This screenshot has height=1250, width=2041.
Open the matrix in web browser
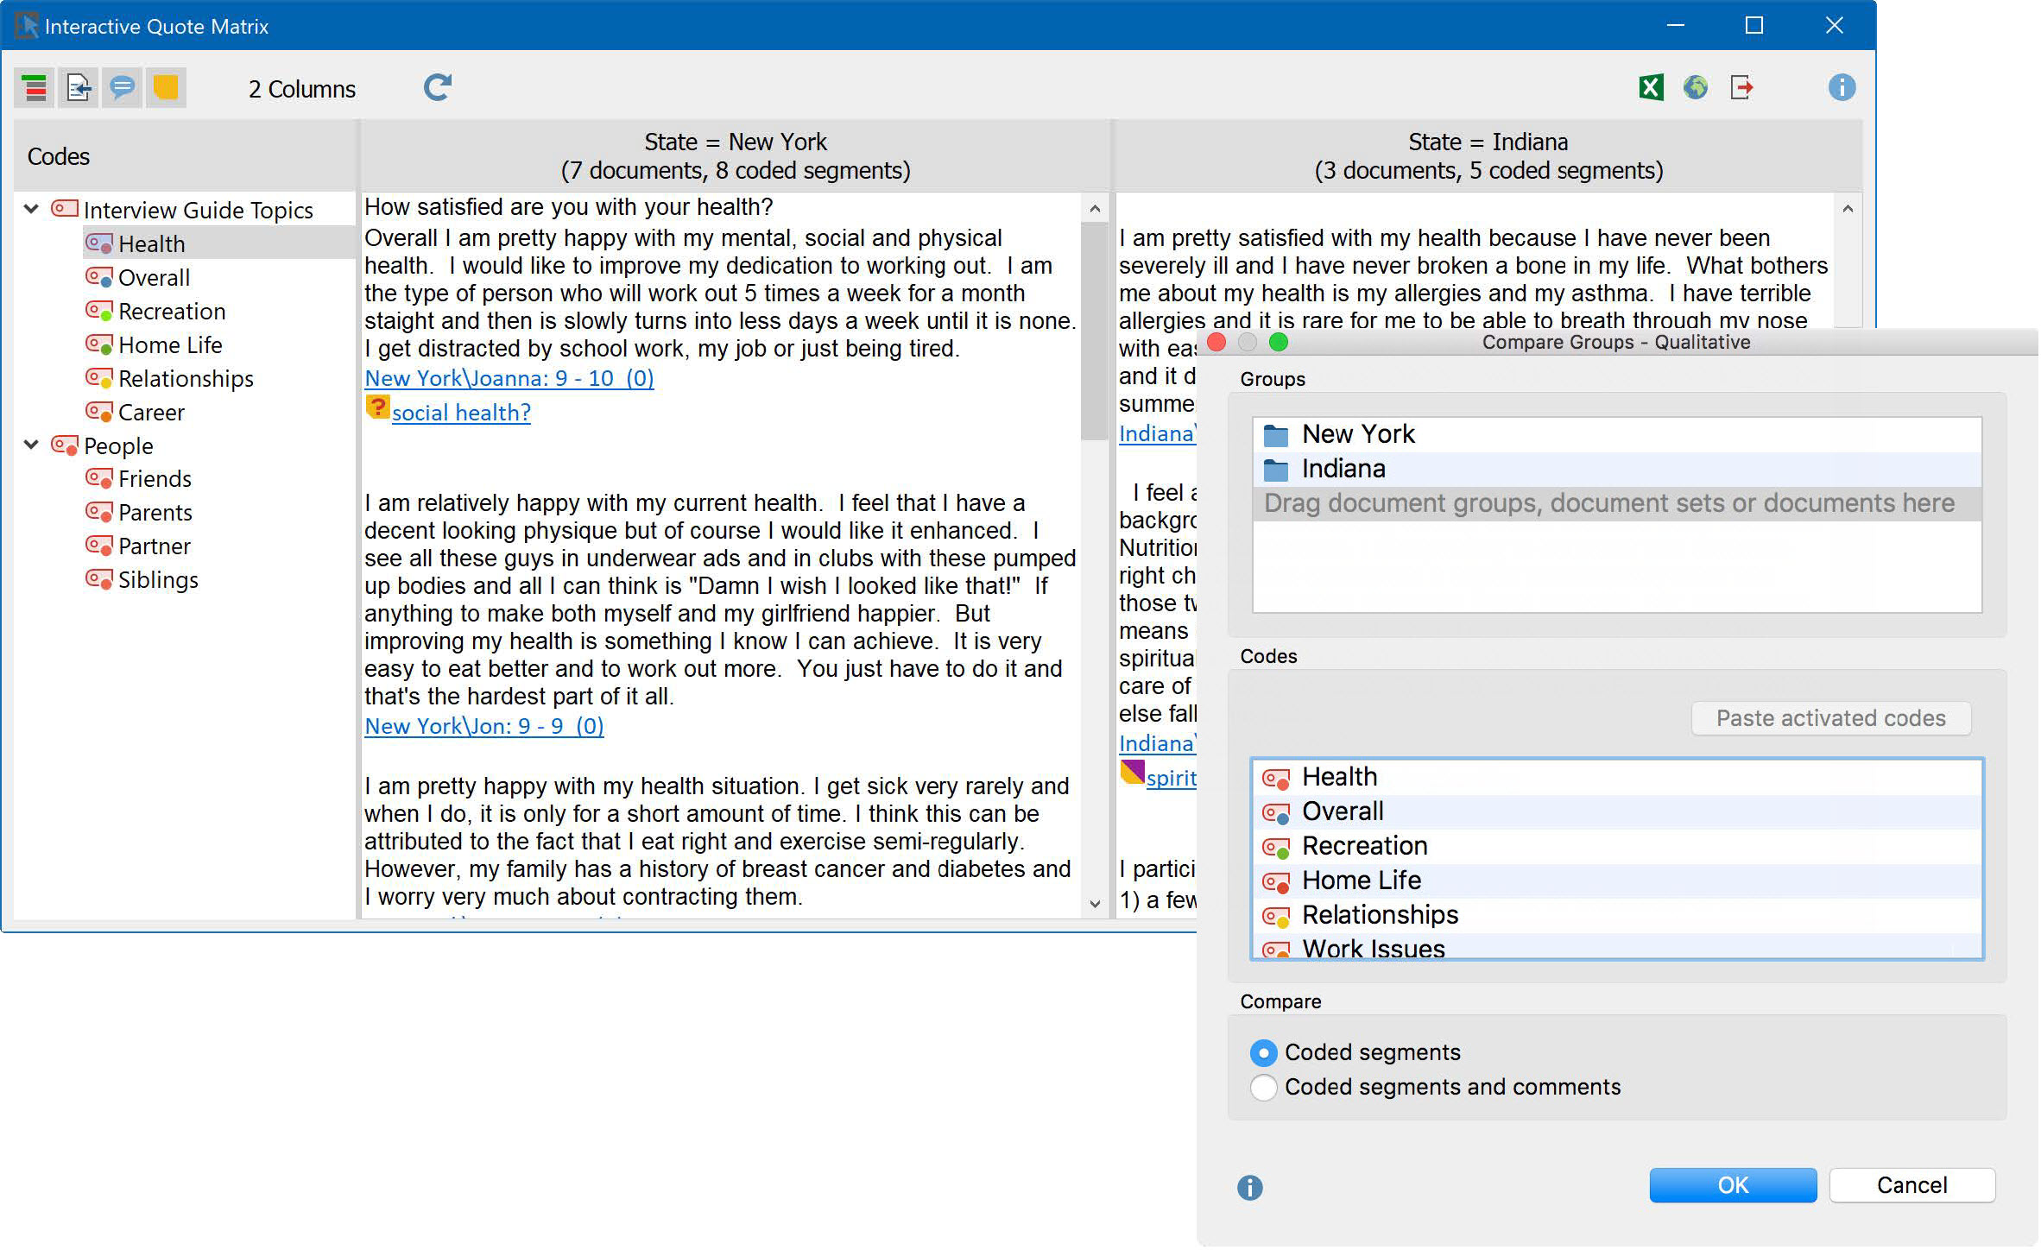pyautogui.click(x=1696, y=87)
